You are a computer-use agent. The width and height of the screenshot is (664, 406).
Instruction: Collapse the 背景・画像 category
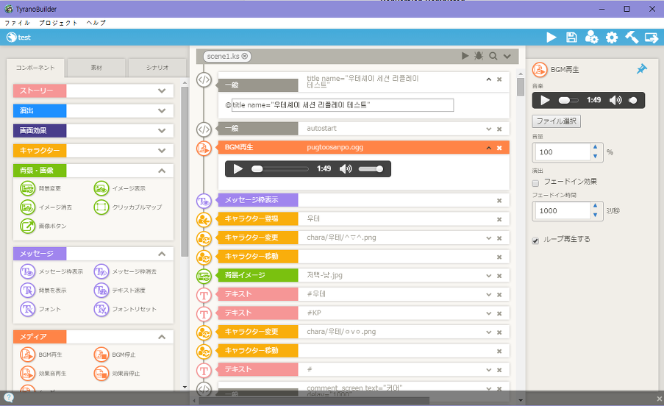pos(162,171)
